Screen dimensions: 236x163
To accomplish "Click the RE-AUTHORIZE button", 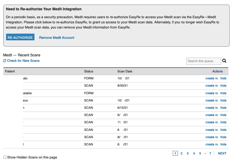I will pyautogui.click(x=20, y=37).
